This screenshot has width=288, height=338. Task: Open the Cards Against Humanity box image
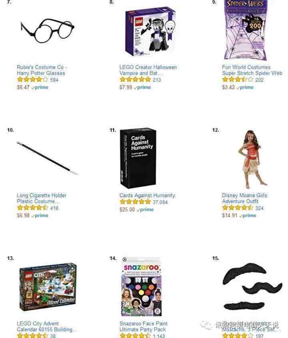pyautogui.click(x=138, y=158)
